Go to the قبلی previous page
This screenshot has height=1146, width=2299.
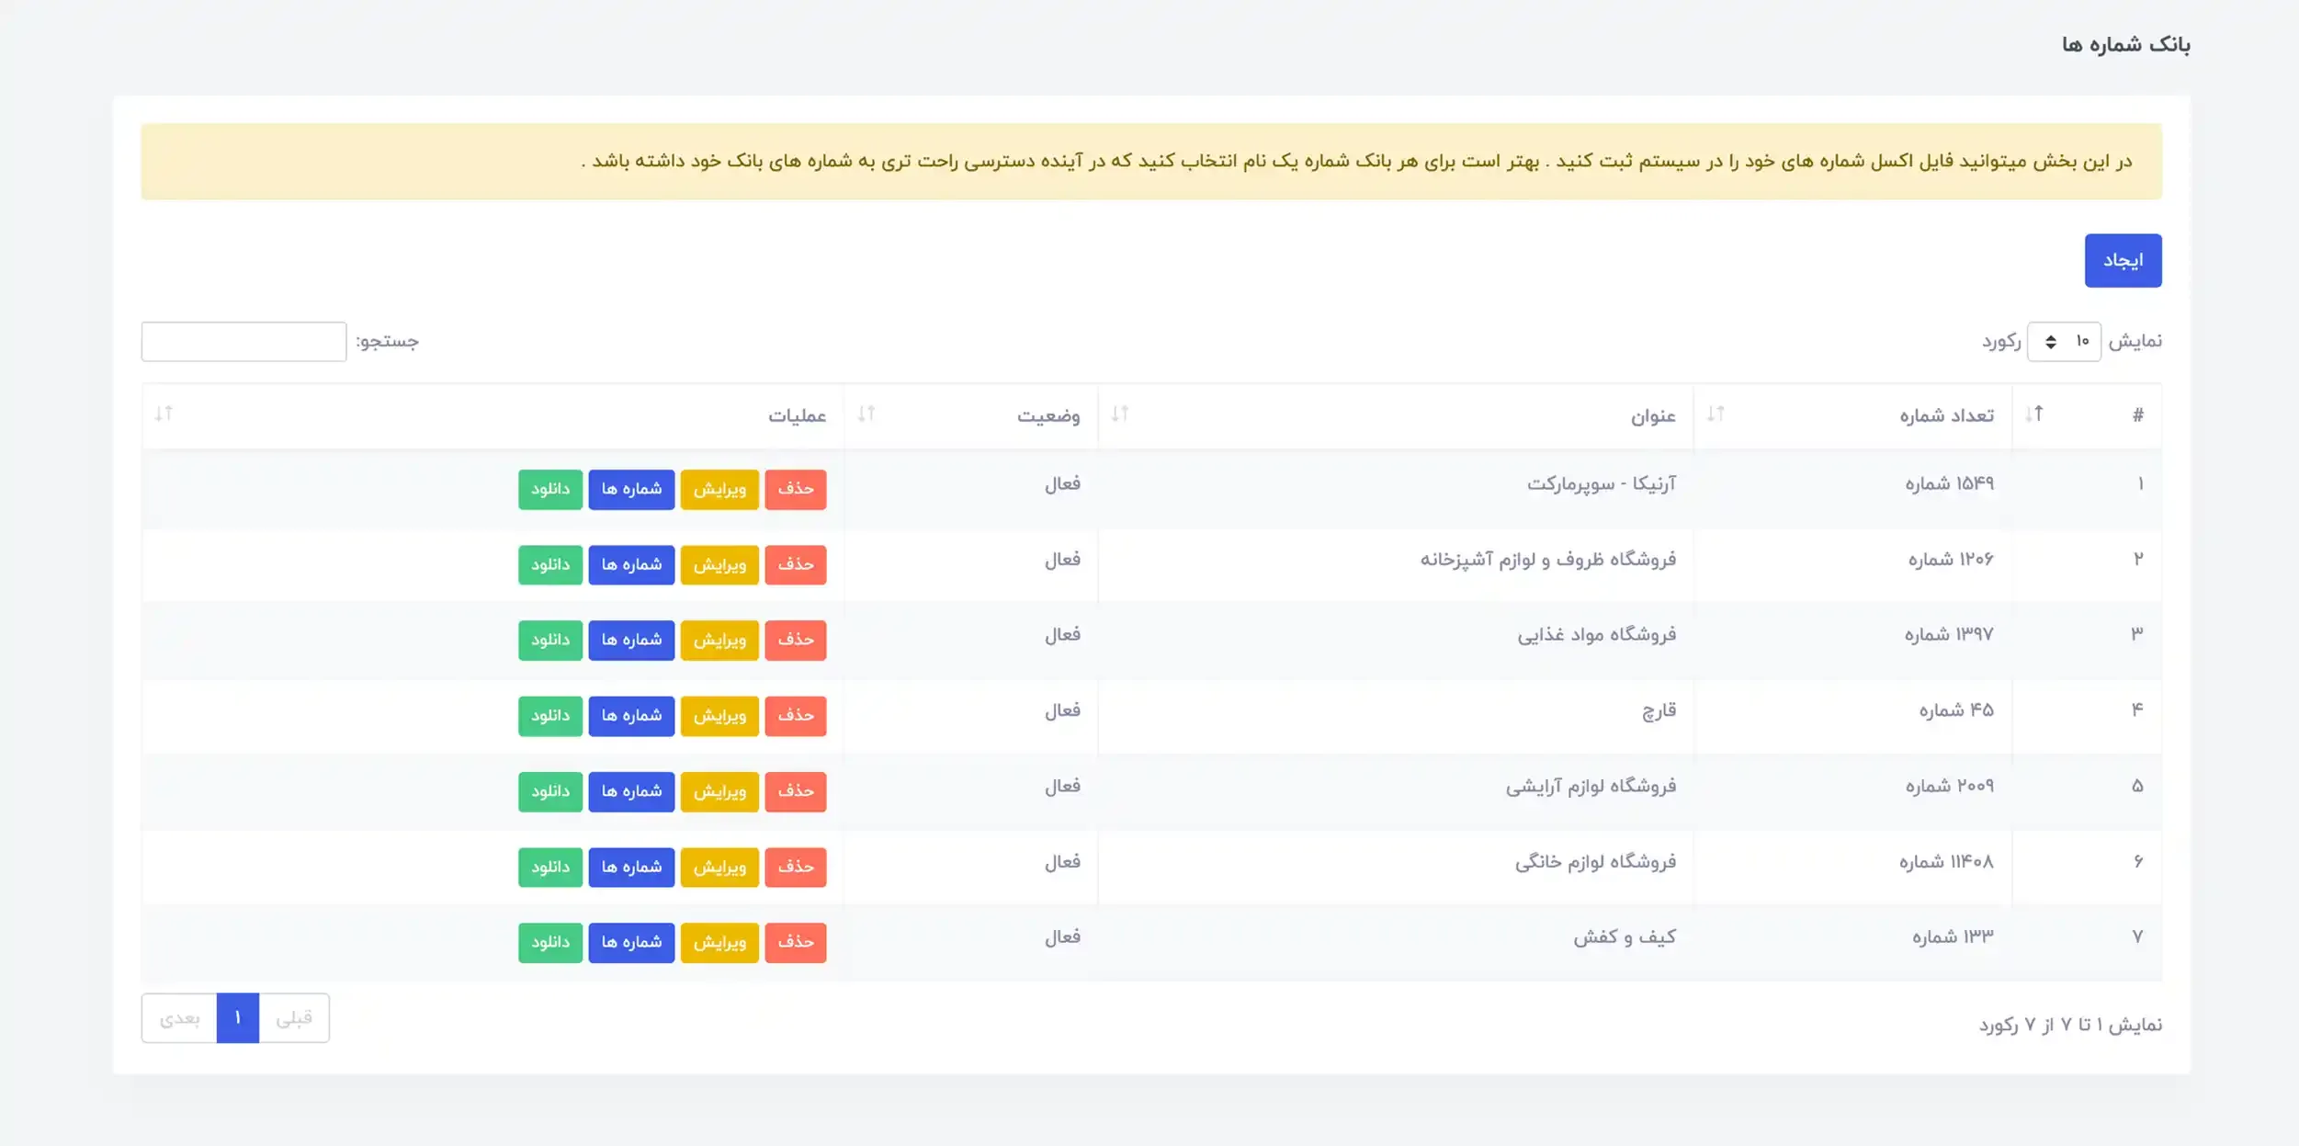(x=294, y=1018)
